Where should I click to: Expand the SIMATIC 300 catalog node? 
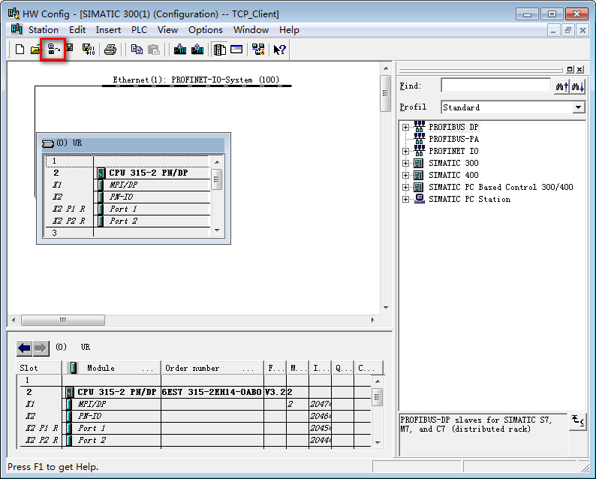(x=406, y=164)
